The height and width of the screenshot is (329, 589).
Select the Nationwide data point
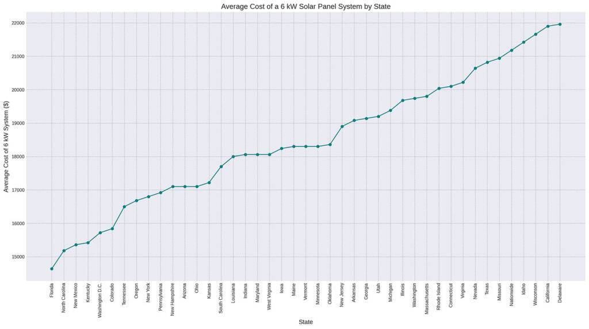coord(511,51)
